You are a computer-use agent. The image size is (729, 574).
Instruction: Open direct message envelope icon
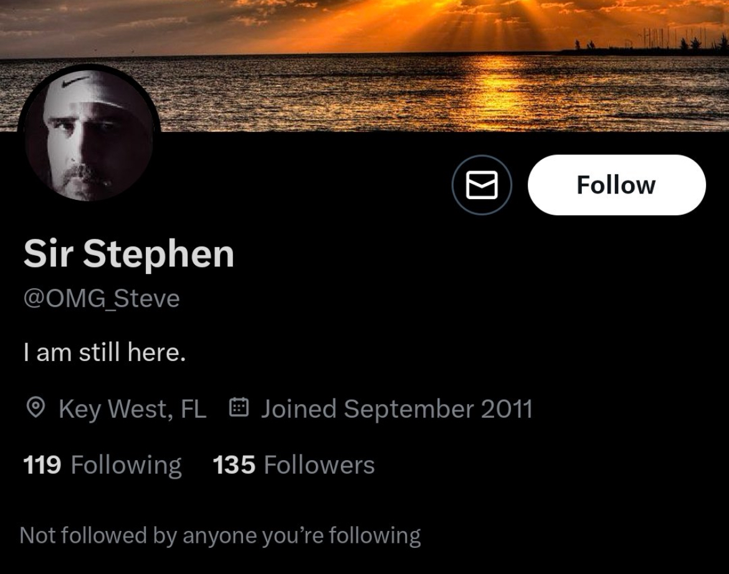tap(482, 185)
